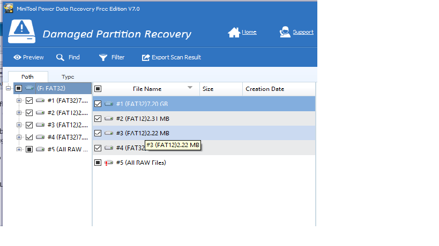Toggle the select-all checkbox in File Name header

pyautogui.click(x=98, y=89)
